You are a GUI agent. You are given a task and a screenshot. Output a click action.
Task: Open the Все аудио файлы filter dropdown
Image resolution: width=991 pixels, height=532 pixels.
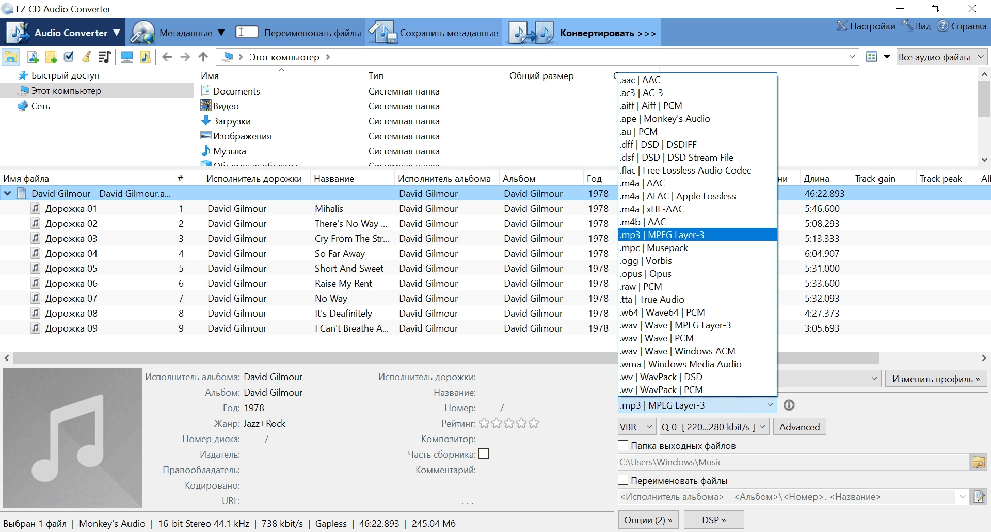[x=941, y=57]
